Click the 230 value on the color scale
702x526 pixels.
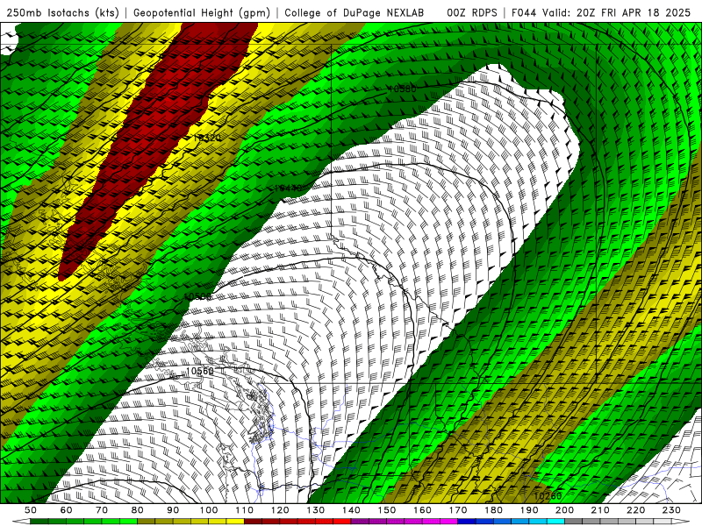click(671, 510)
